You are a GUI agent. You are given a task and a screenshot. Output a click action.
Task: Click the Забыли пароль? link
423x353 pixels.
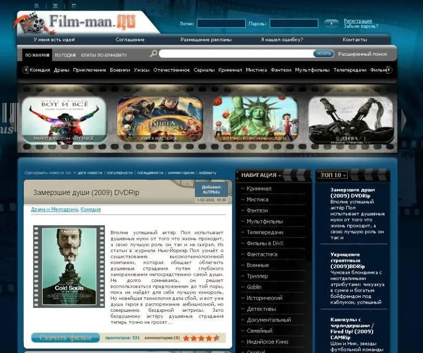[x=361, y=26]
